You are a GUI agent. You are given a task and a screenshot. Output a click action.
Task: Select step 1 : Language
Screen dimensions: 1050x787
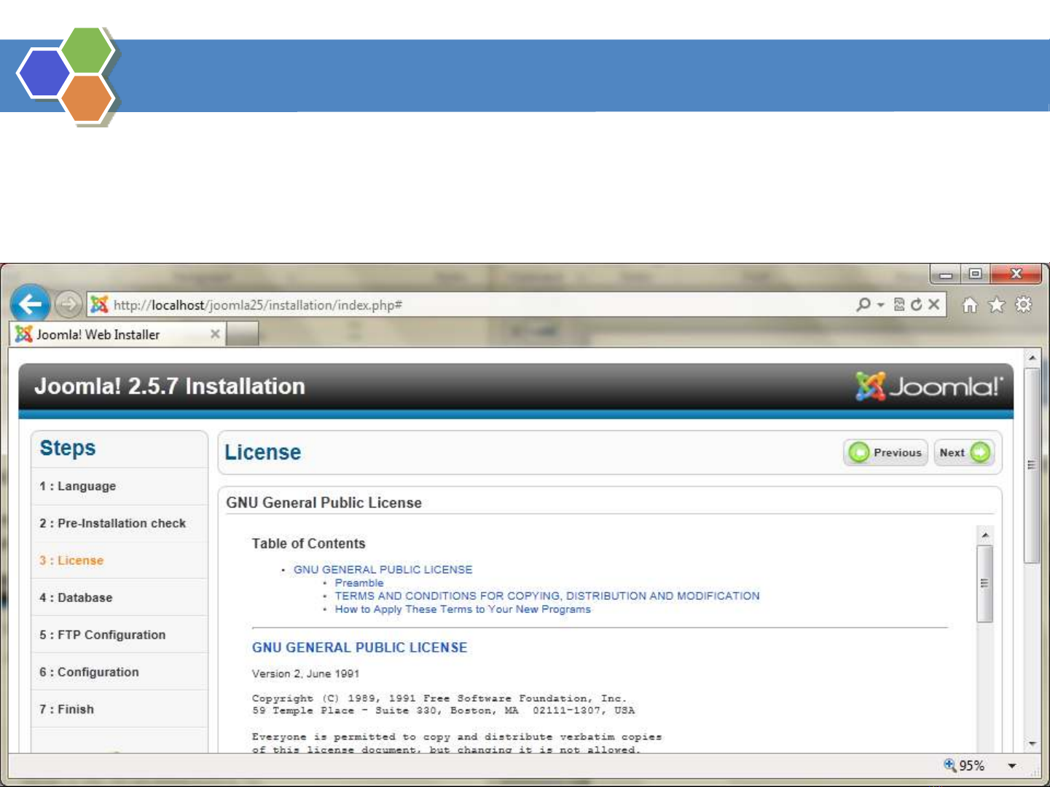pos(78,486)
